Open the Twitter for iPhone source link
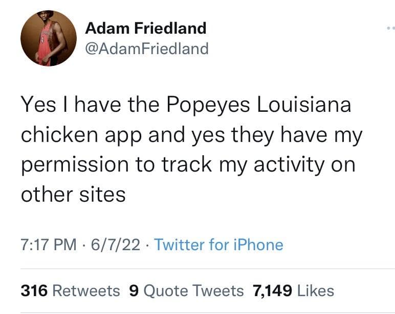395x314 pixels. tap(218, 245)
